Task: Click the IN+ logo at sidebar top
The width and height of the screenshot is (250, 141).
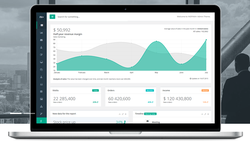Action: coord(41,17)
